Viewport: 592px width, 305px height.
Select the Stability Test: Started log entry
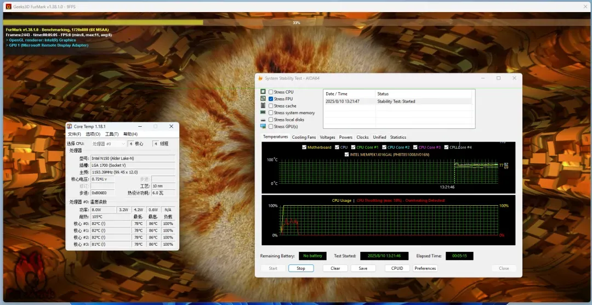(x=397, y=101)
